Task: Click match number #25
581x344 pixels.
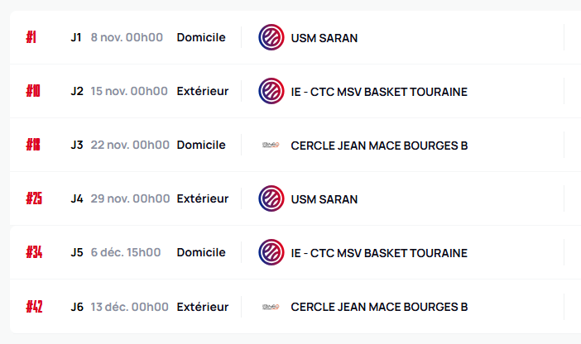Action: pos(34,199)
